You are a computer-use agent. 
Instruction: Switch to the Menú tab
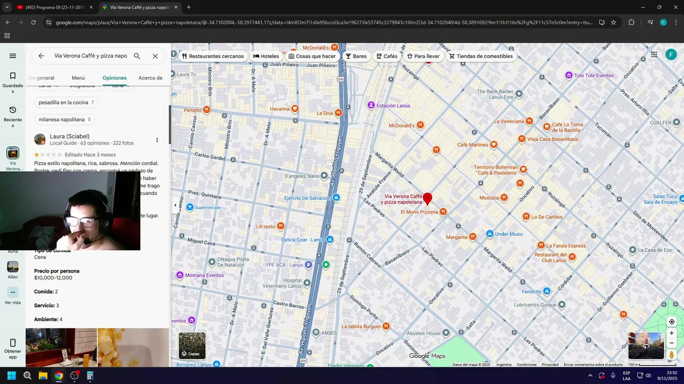[x=78, y=78]
